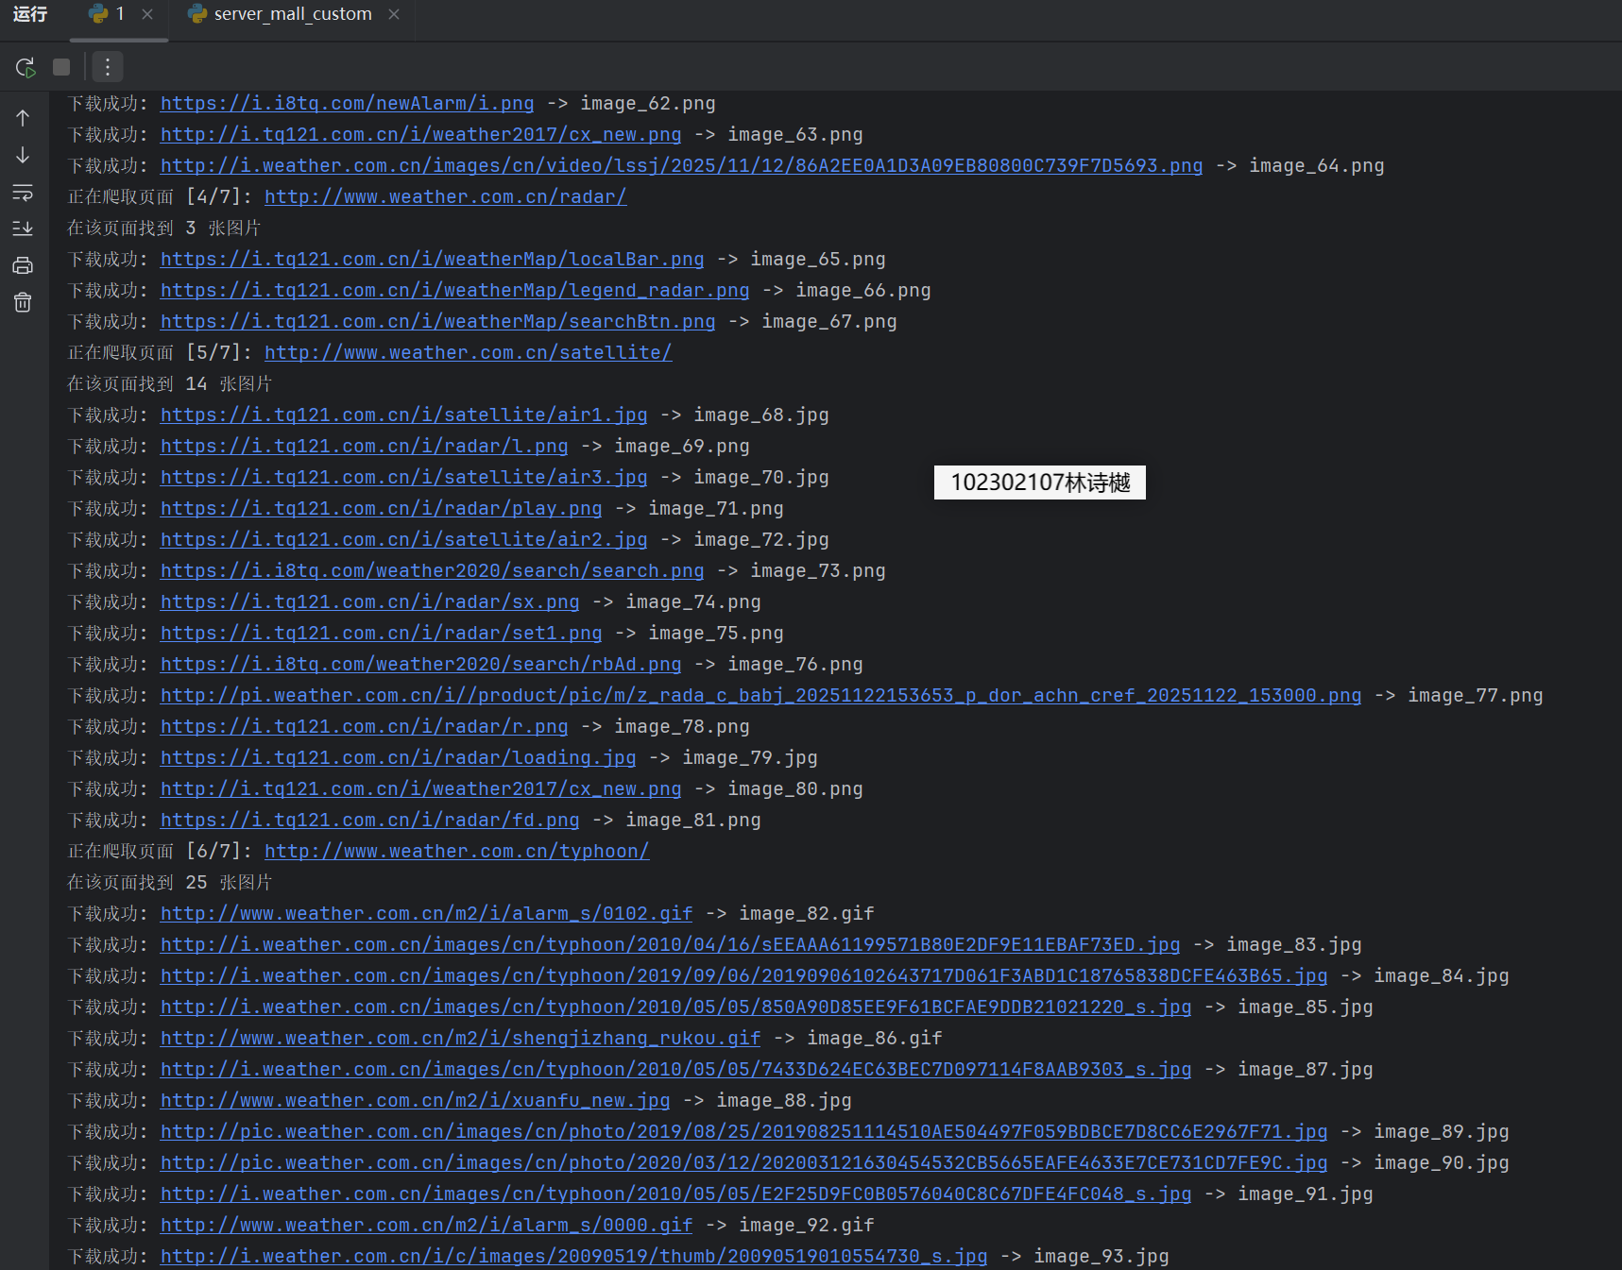Open weatherMap/legend_radar.png link

coord(454,290)
